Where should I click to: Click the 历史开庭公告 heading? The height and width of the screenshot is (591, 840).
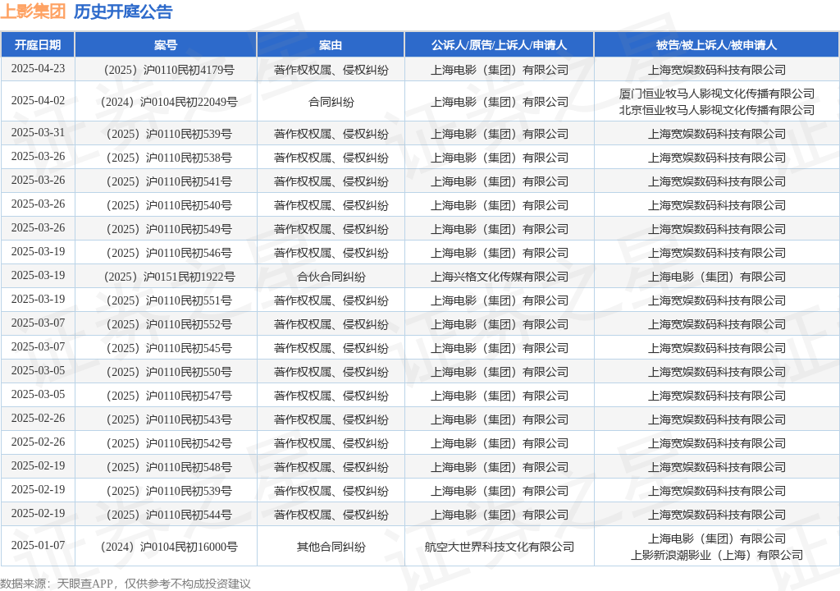point(123,11)
